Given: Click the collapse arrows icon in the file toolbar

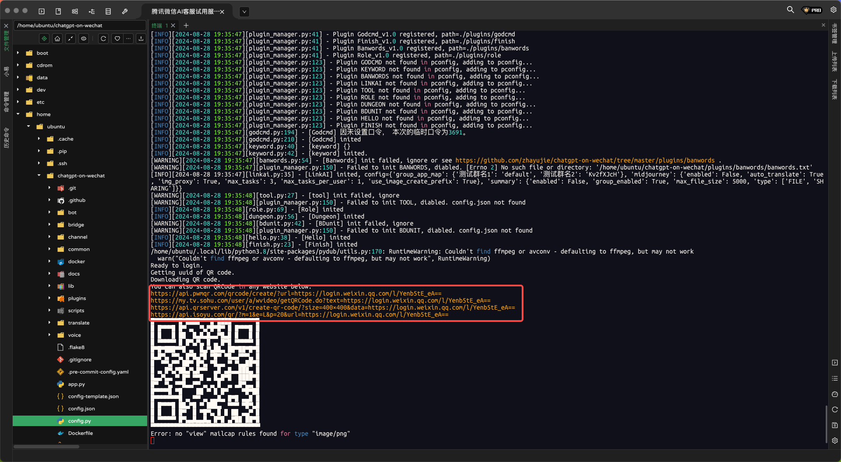Looking at the screenshot, I should pos(71,39).
